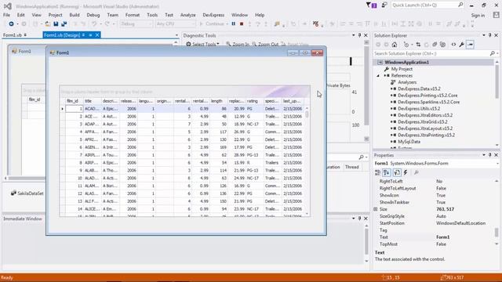Click designer horizontal scrollbar thumb

pyautogui.click(x=27, y=178)
